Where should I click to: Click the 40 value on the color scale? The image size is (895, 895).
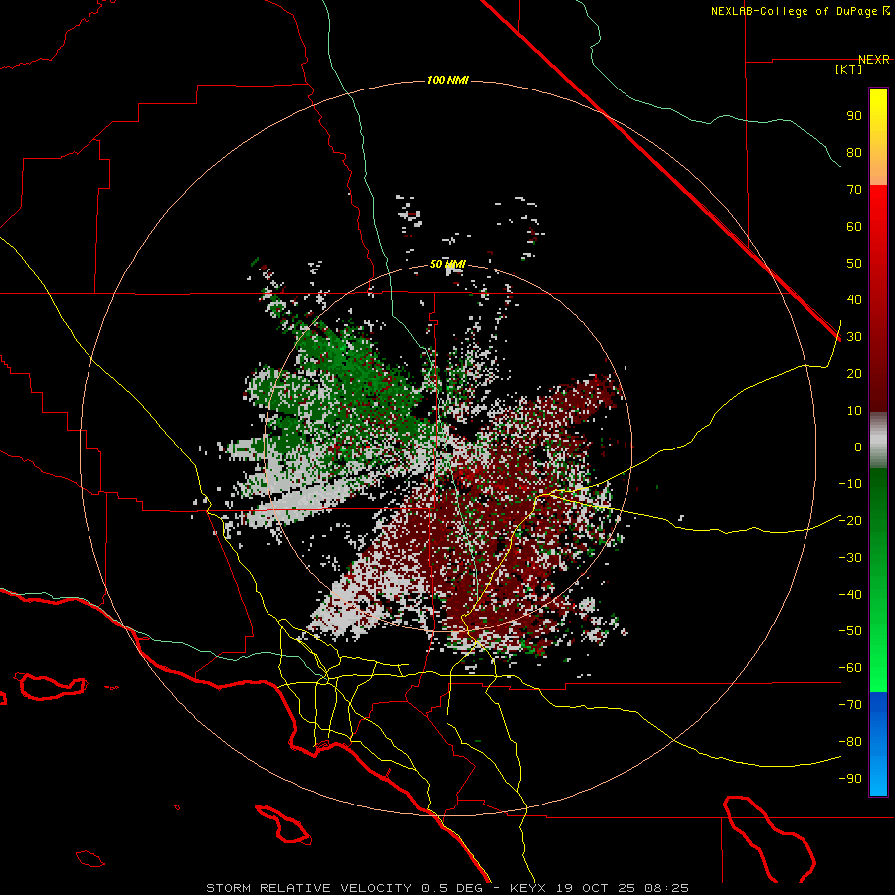854,299
